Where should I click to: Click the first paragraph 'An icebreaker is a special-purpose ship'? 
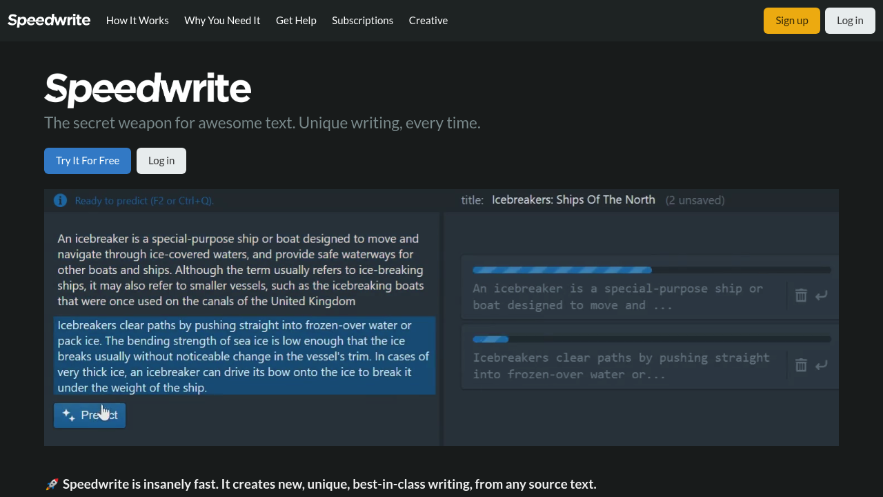point(240,270)
